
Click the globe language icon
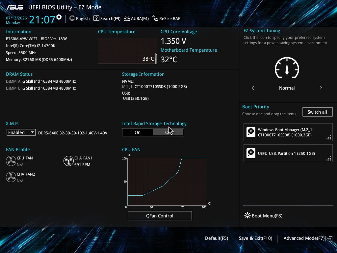point(72,18)
